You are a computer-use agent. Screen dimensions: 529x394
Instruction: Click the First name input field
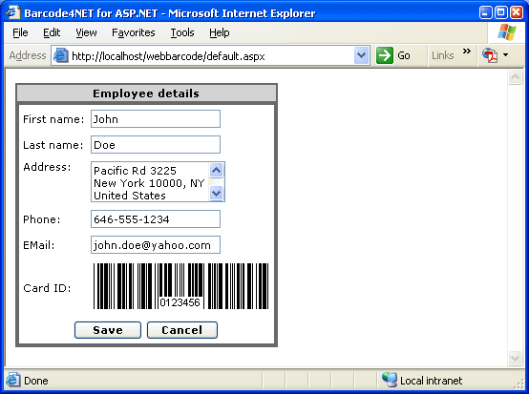[x=156, y=119]
